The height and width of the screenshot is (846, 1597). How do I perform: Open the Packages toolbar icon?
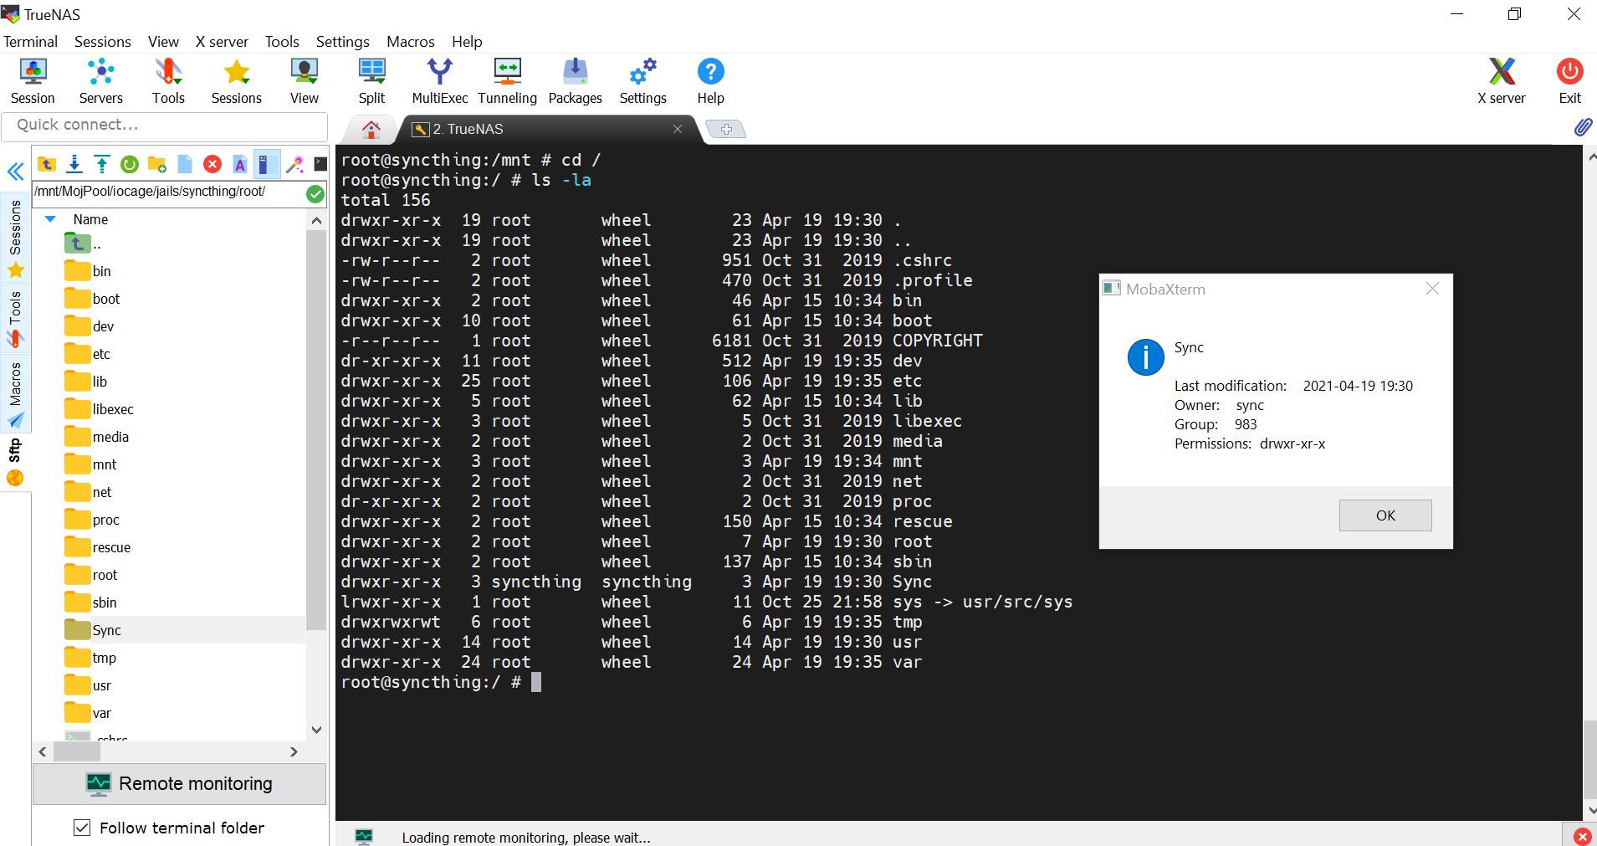click(575, 81)
